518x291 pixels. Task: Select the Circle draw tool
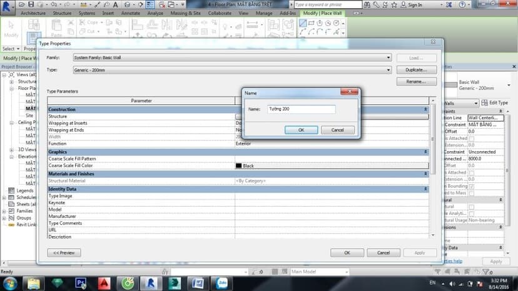pos(336,23)
